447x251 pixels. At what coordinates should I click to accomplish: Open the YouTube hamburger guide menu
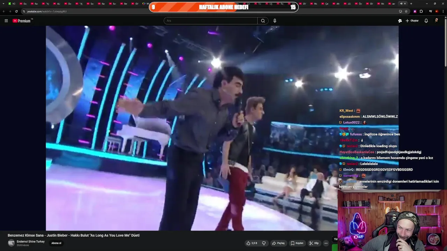pyautogui.click(x=6, y=21)
